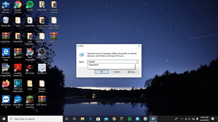The width and height of the screenshot is (218, 122).
Task: Select the VSDC Free Video Editor icon
Action: point(18,86)
